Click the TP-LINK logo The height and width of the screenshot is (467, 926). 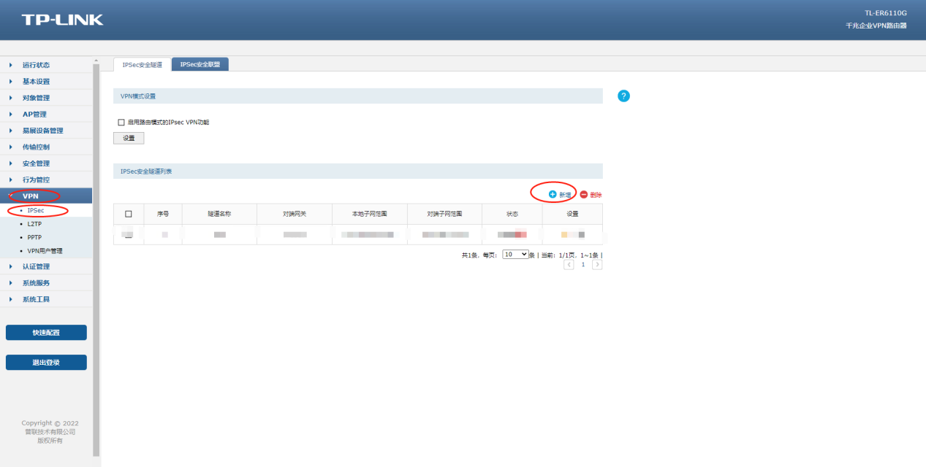[x=62, y=20]
